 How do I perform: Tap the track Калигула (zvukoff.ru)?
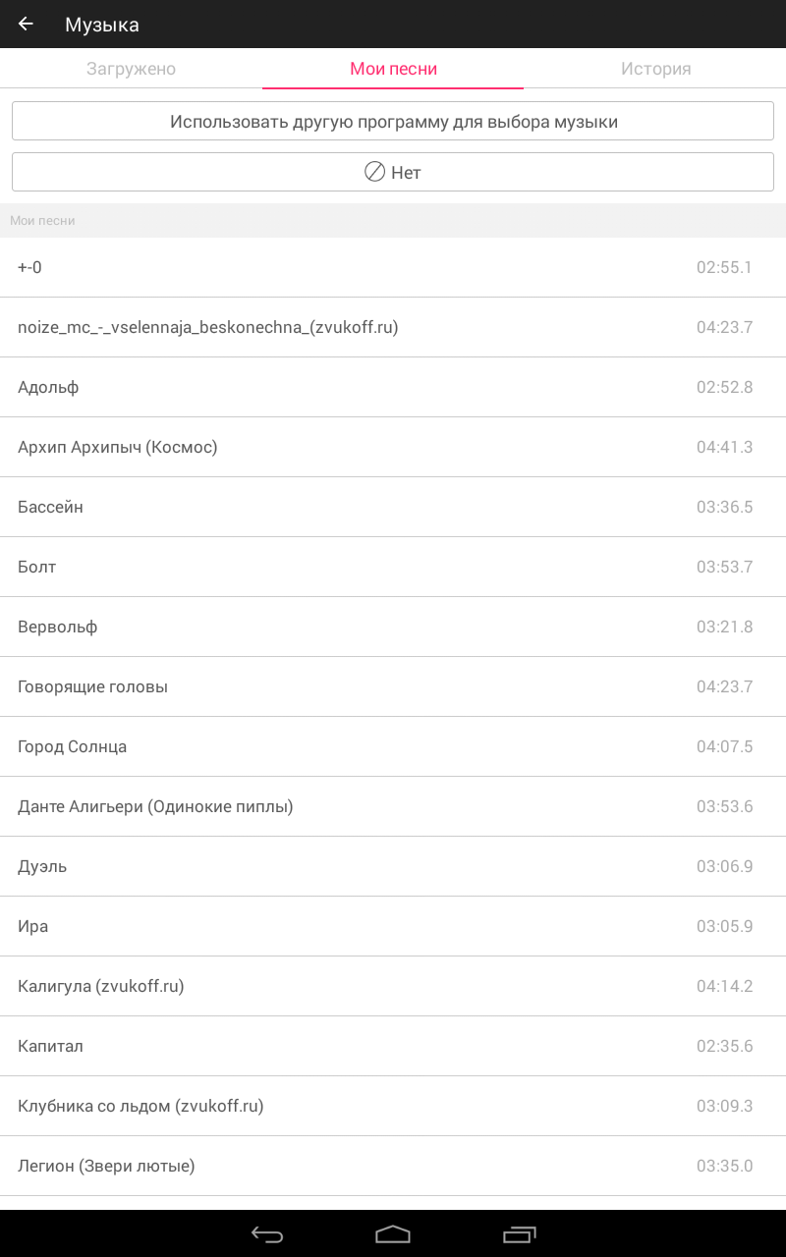[x=393, y=986]
